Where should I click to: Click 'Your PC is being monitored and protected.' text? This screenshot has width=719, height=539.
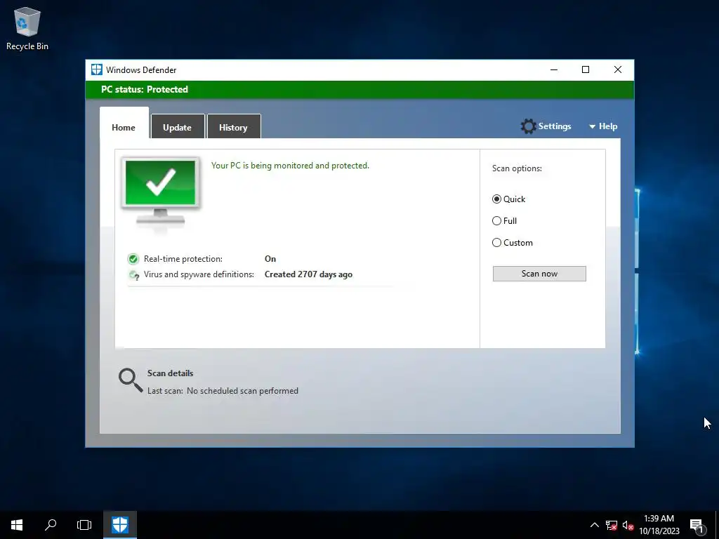click(290, 166)
